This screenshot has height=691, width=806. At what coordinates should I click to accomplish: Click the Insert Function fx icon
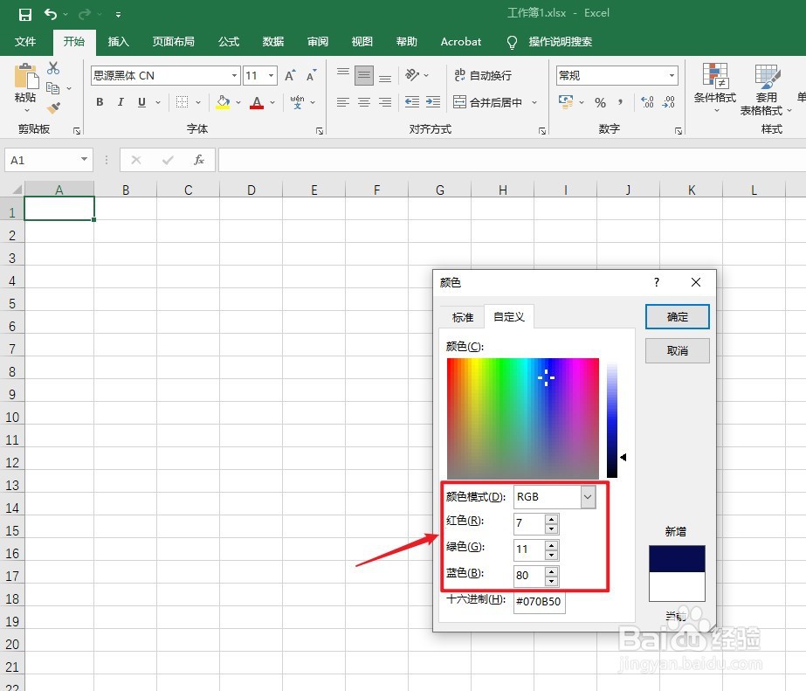199,160
